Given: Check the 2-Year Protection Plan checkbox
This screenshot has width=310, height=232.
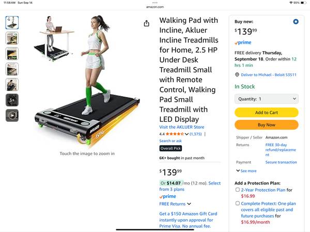Looking at the screenshot, I should click(238, 190).
